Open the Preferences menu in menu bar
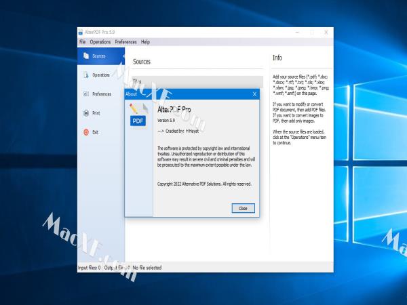The height and width of the screenshot is (305, 407). 125,42
